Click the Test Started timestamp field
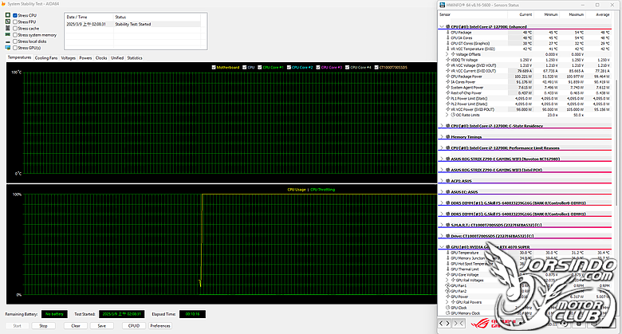Viewport: 622px width, 334px height. 122,314
